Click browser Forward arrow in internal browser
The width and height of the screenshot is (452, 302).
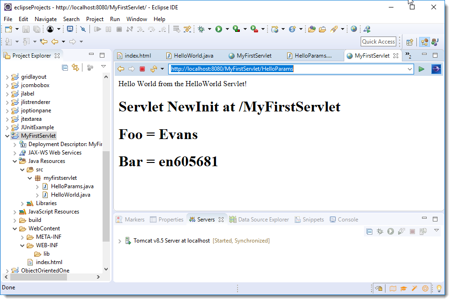click(132, 69)
